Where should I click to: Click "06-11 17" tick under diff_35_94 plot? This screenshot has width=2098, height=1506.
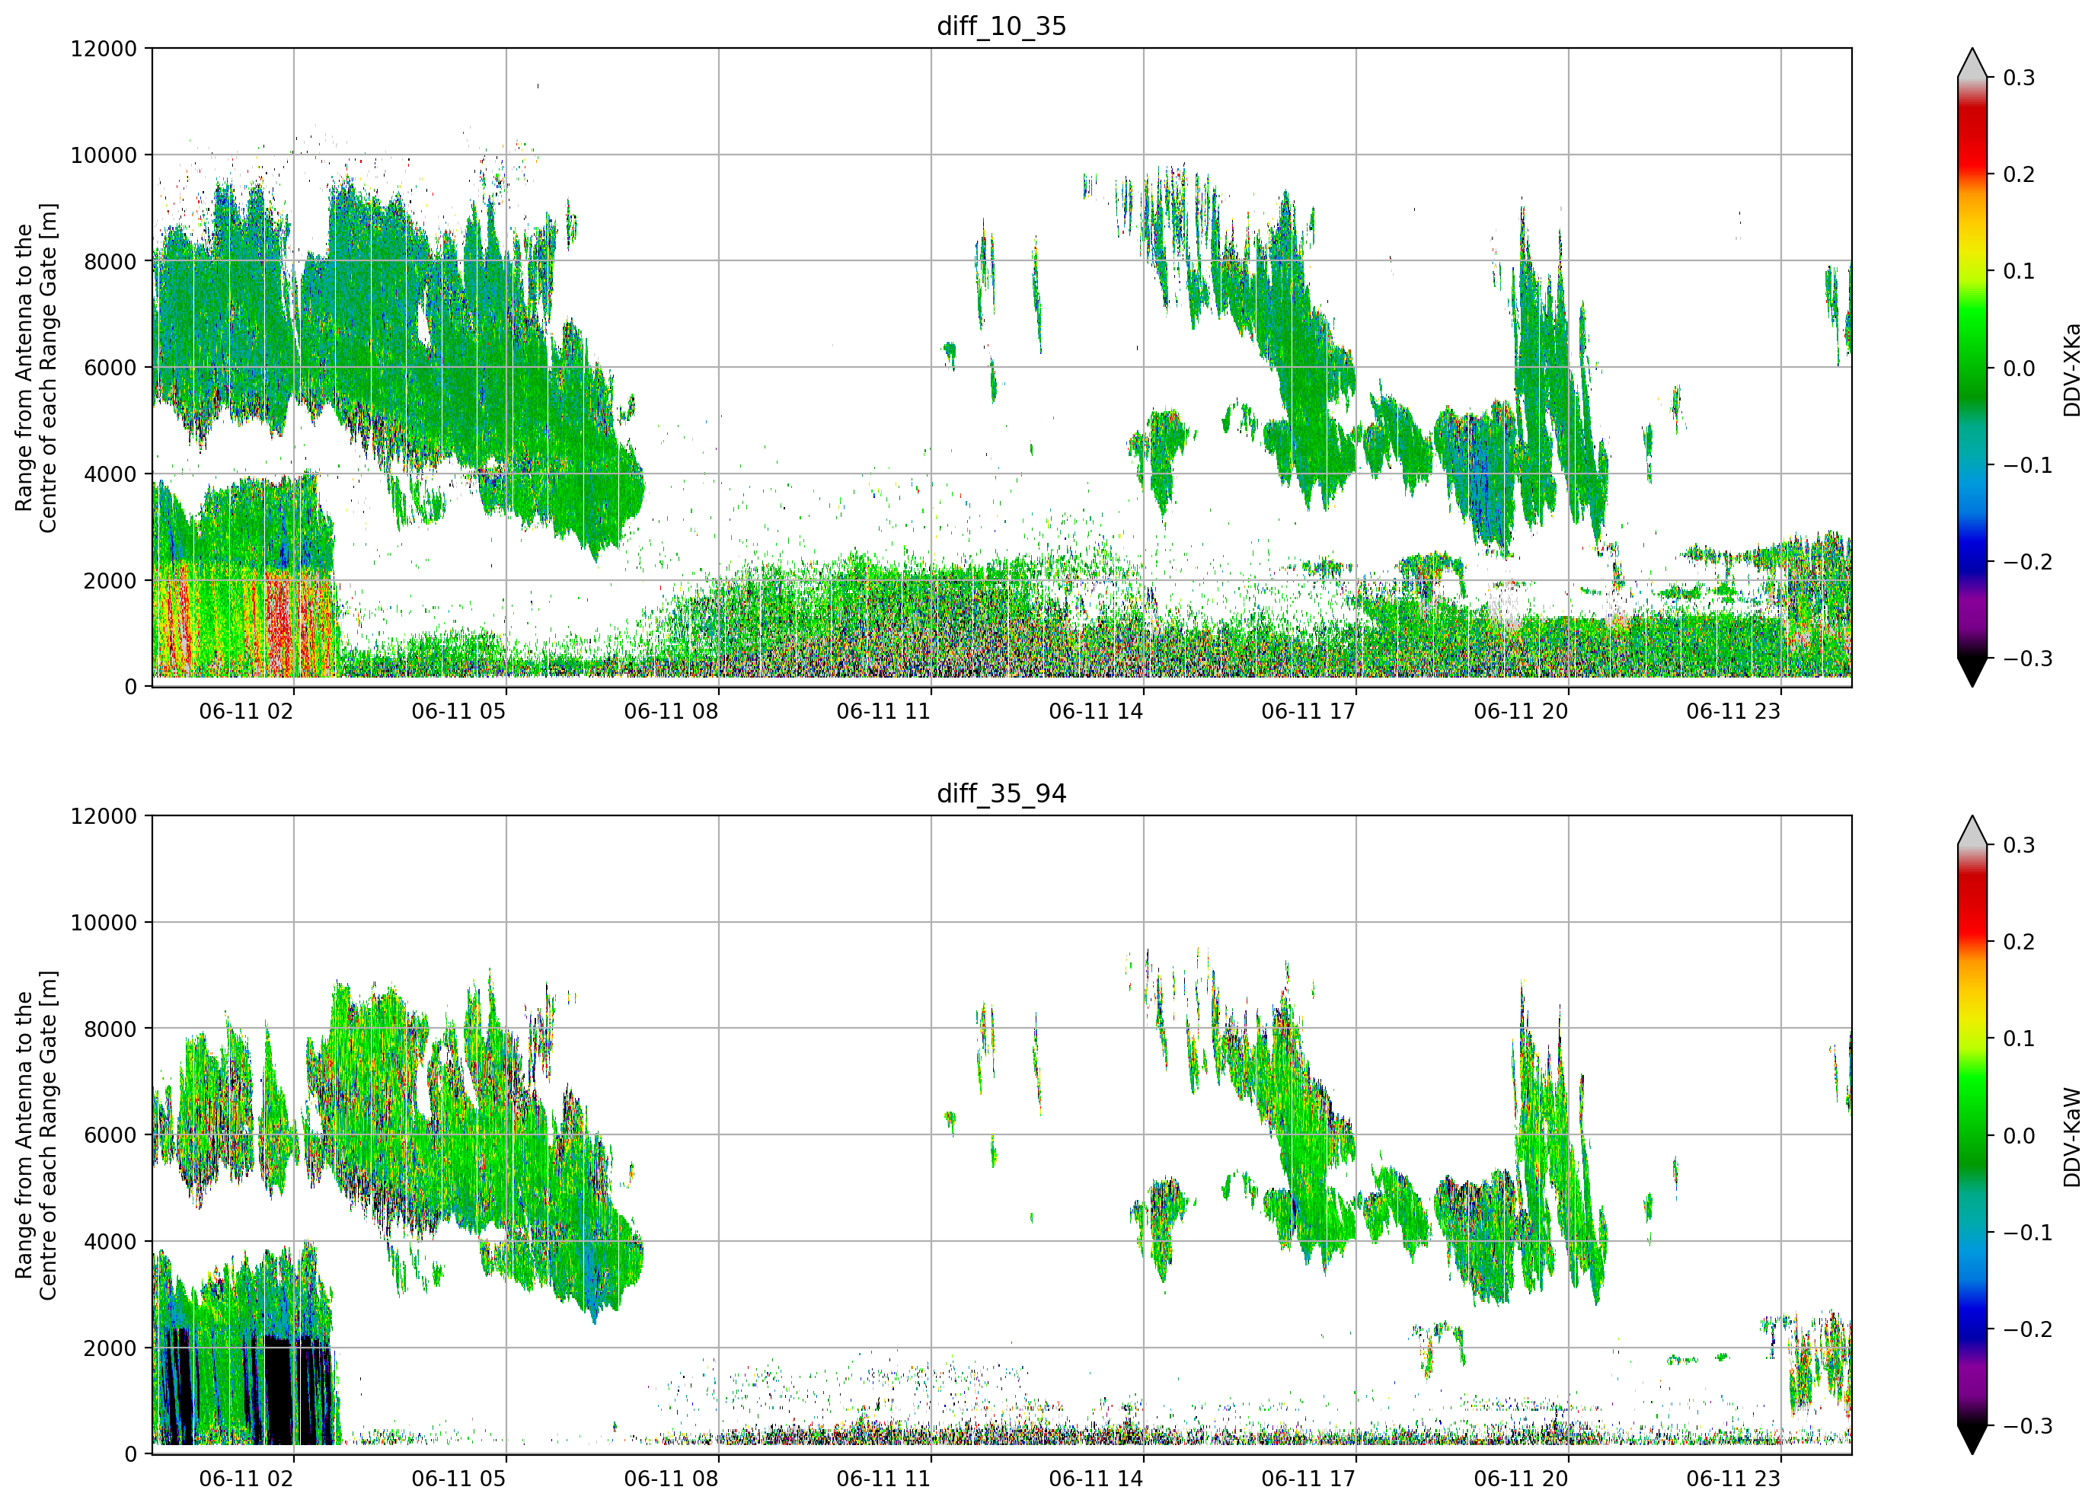[x=1308, y=1479]
